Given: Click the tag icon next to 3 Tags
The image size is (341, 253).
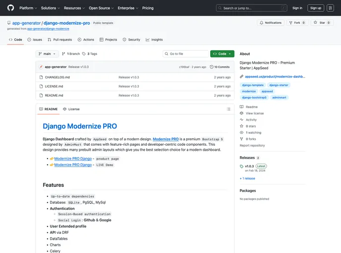Looking at the screenshot, I should coord(84,54).
